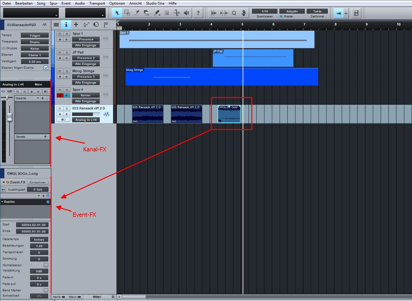The width and height of the screenshot is (412, 301).
Task: Click the channel volume fader
Action: click(10, 117)
